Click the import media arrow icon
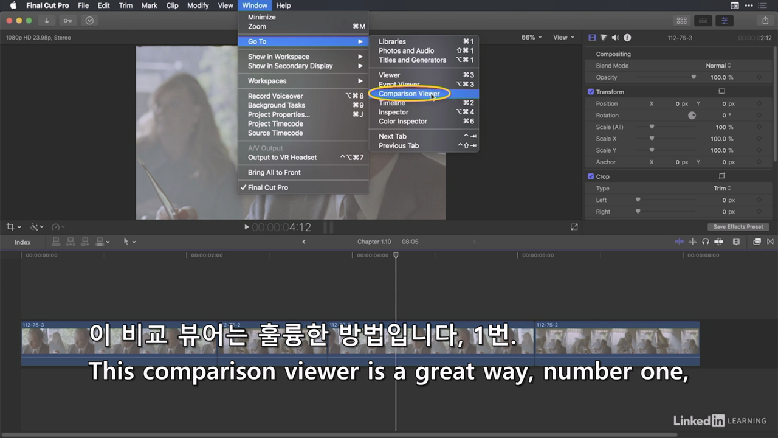 pos(47,21)
